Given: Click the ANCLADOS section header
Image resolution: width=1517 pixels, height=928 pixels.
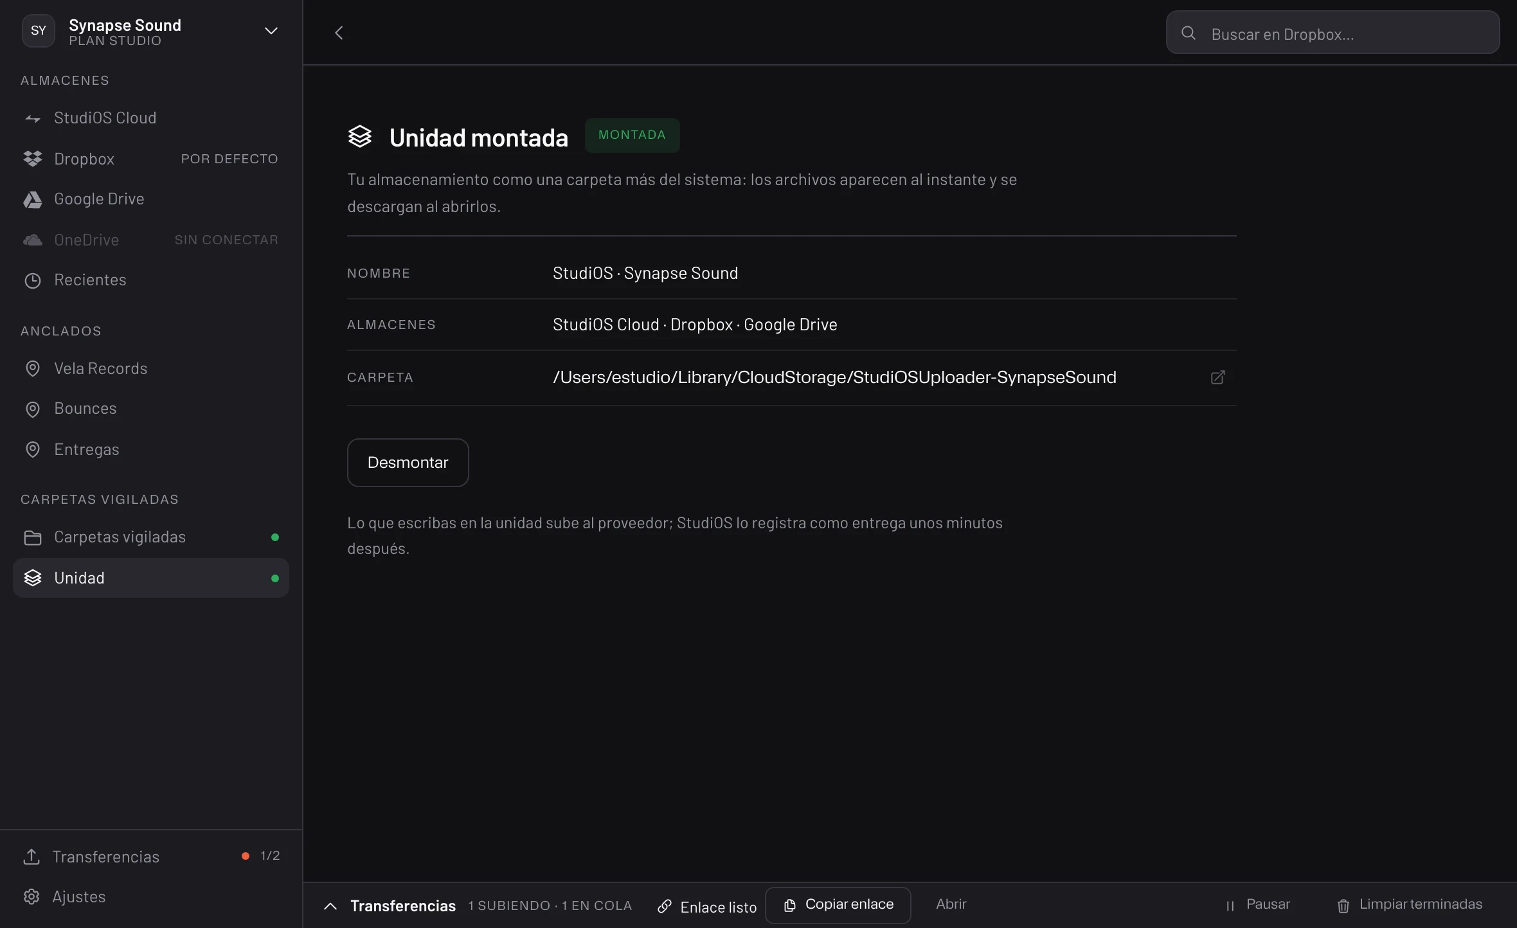Looking at the screenshot, I should [x=61, y=331].
